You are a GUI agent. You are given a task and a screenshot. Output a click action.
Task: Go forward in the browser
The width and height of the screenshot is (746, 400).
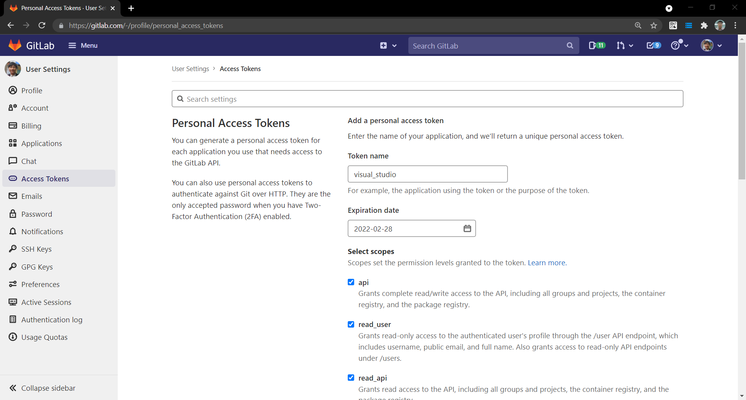point(26,25)
